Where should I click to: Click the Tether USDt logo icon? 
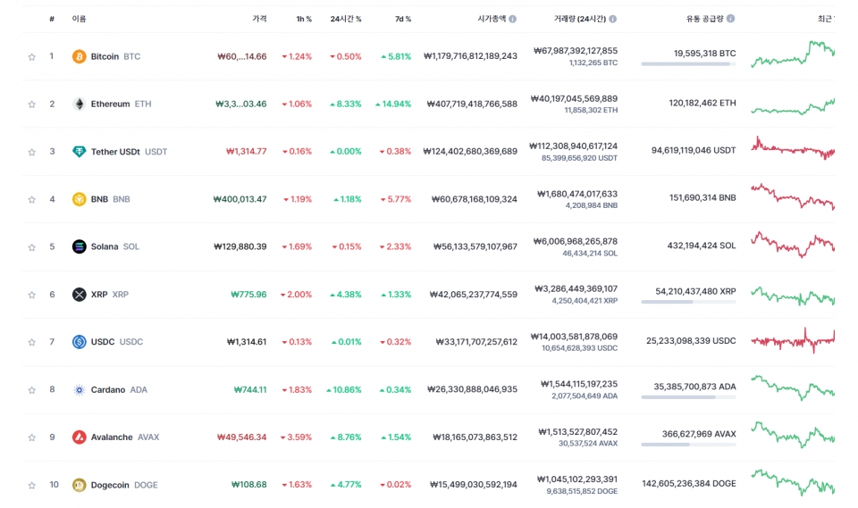click(79, 152)
